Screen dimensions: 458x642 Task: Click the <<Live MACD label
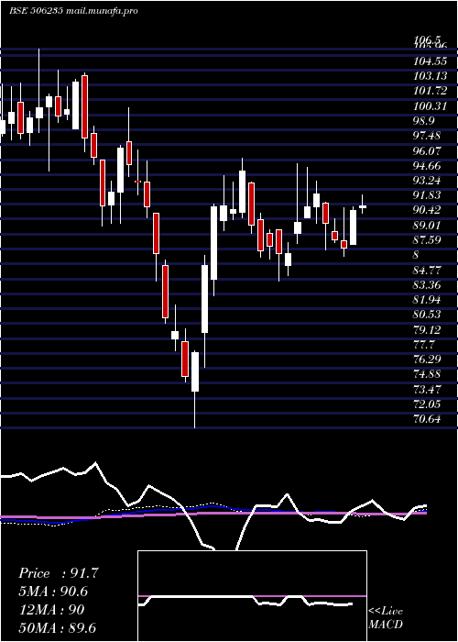pos(386,618)
